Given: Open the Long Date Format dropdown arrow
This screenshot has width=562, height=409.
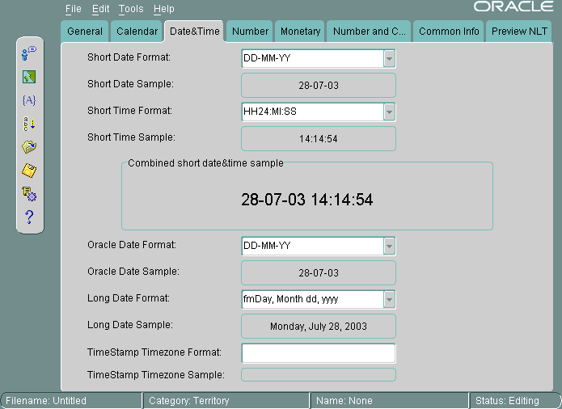Looking at the screenshot, I should [x=389, y=299].
